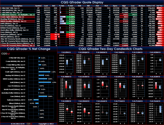Open the F.US.CLEM13 candlestick chart

coord(137,64)
